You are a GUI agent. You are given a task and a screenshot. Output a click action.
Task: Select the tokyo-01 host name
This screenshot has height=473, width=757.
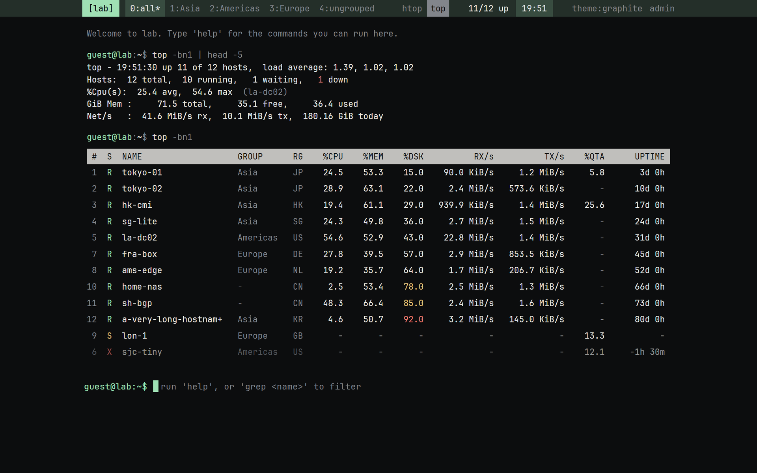(142, 172)
